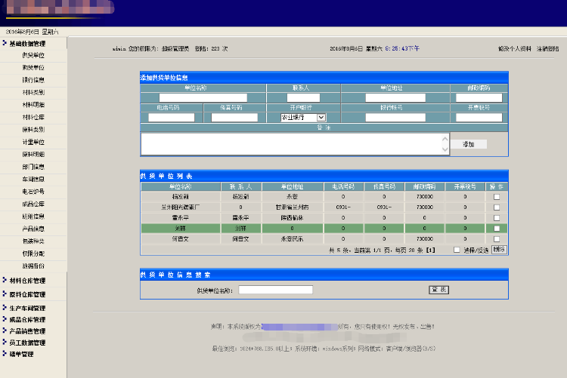Open the 成品仓库 sidebar item
Viewport: 567px width, 378px height.
click(33, 204)
